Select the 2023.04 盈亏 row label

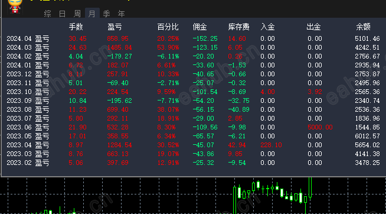pos(28,145)
